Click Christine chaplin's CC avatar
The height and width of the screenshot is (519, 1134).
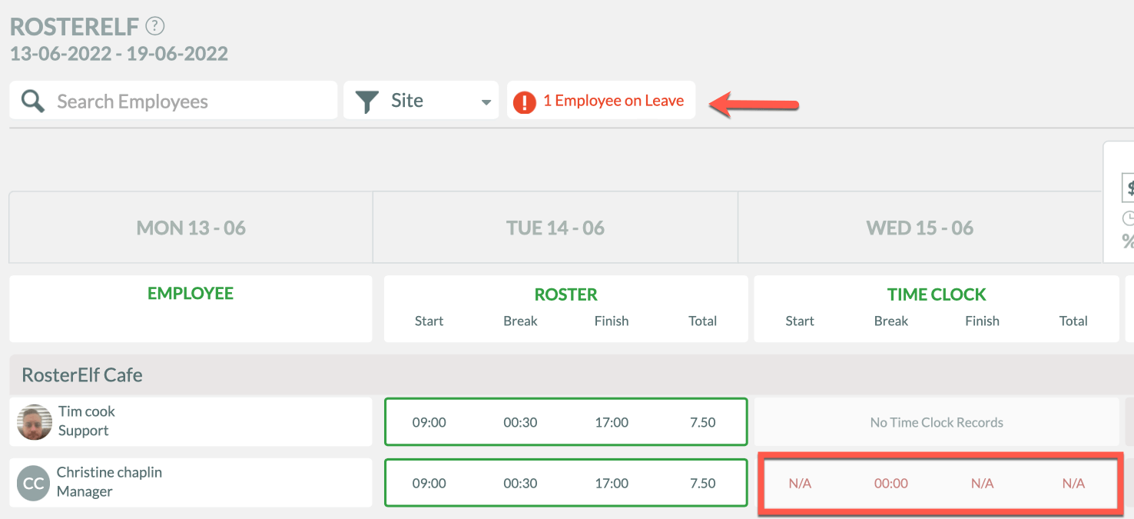pyautogui.click(x=33, y=484)
